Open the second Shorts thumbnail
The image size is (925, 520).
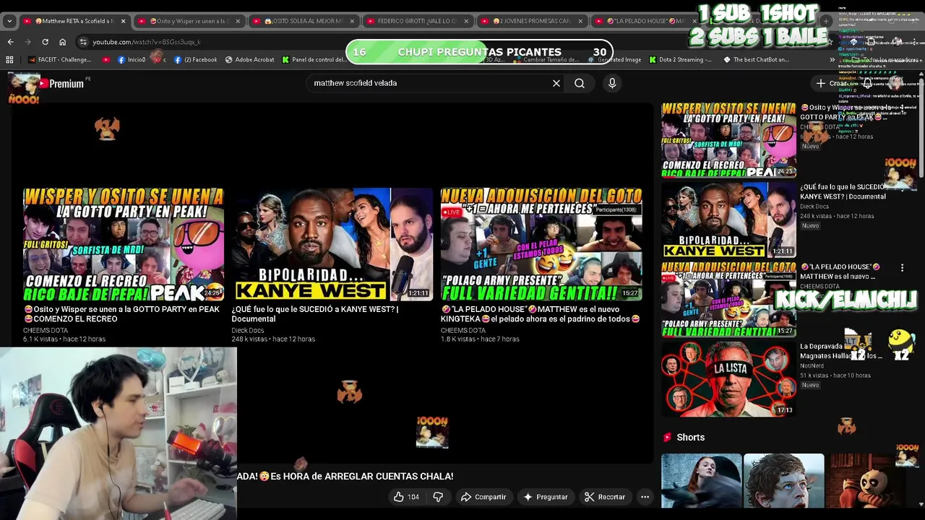[783, 480]
